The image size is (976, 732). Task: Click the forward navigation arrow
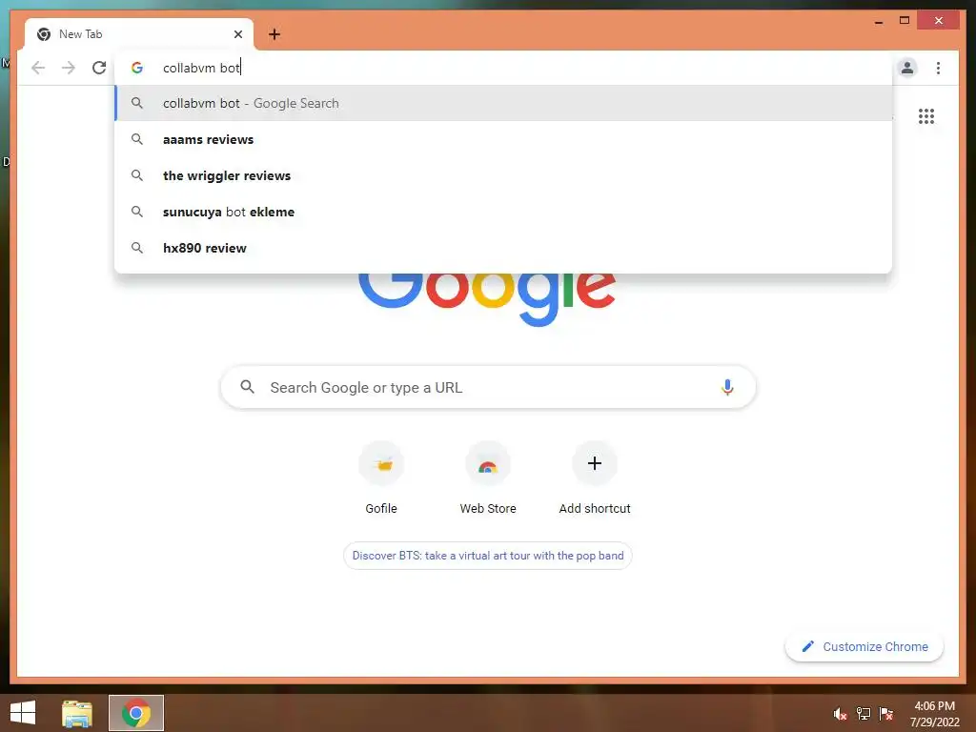(69, 68)
